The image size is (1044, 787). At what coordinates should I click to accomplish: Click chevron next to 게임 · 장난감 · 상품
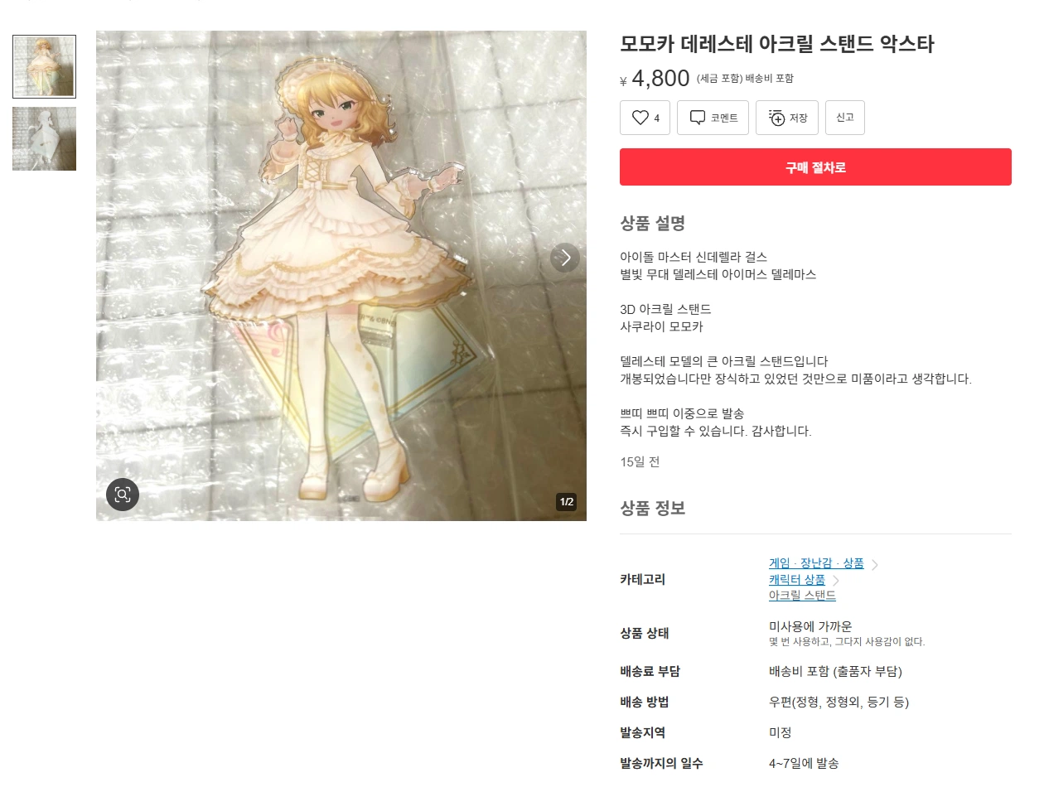pyautogui.click(x=875, y=564)
